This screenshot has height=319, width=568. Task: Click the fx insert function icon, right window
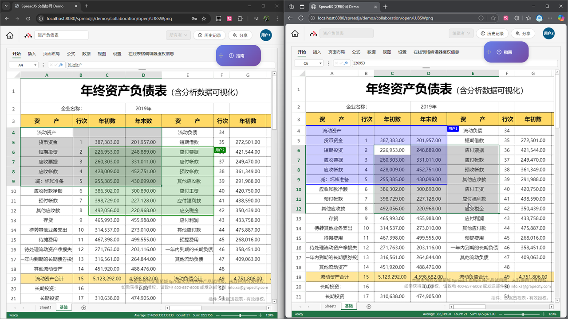coord(346,63)
